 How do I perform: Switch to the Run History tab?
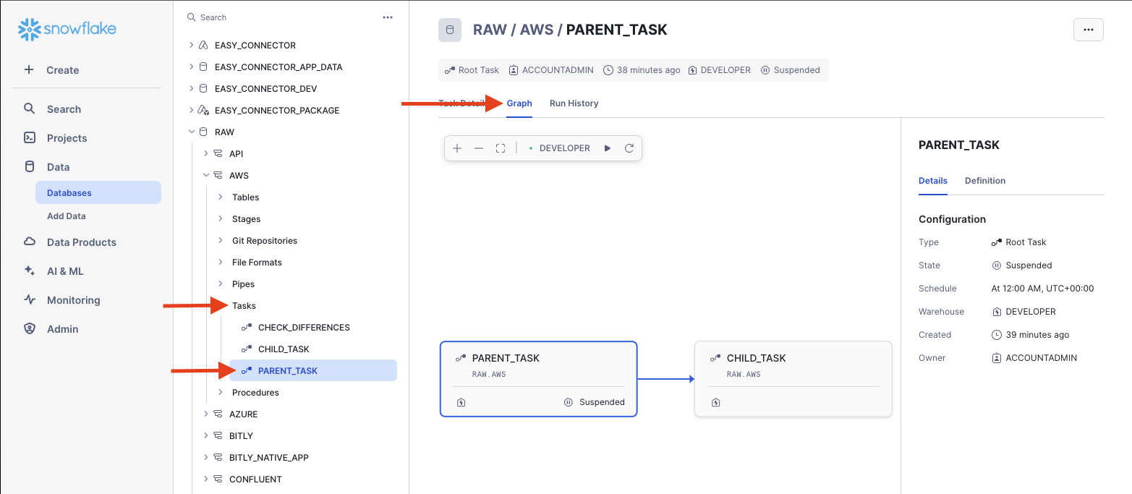coord(574,103)
